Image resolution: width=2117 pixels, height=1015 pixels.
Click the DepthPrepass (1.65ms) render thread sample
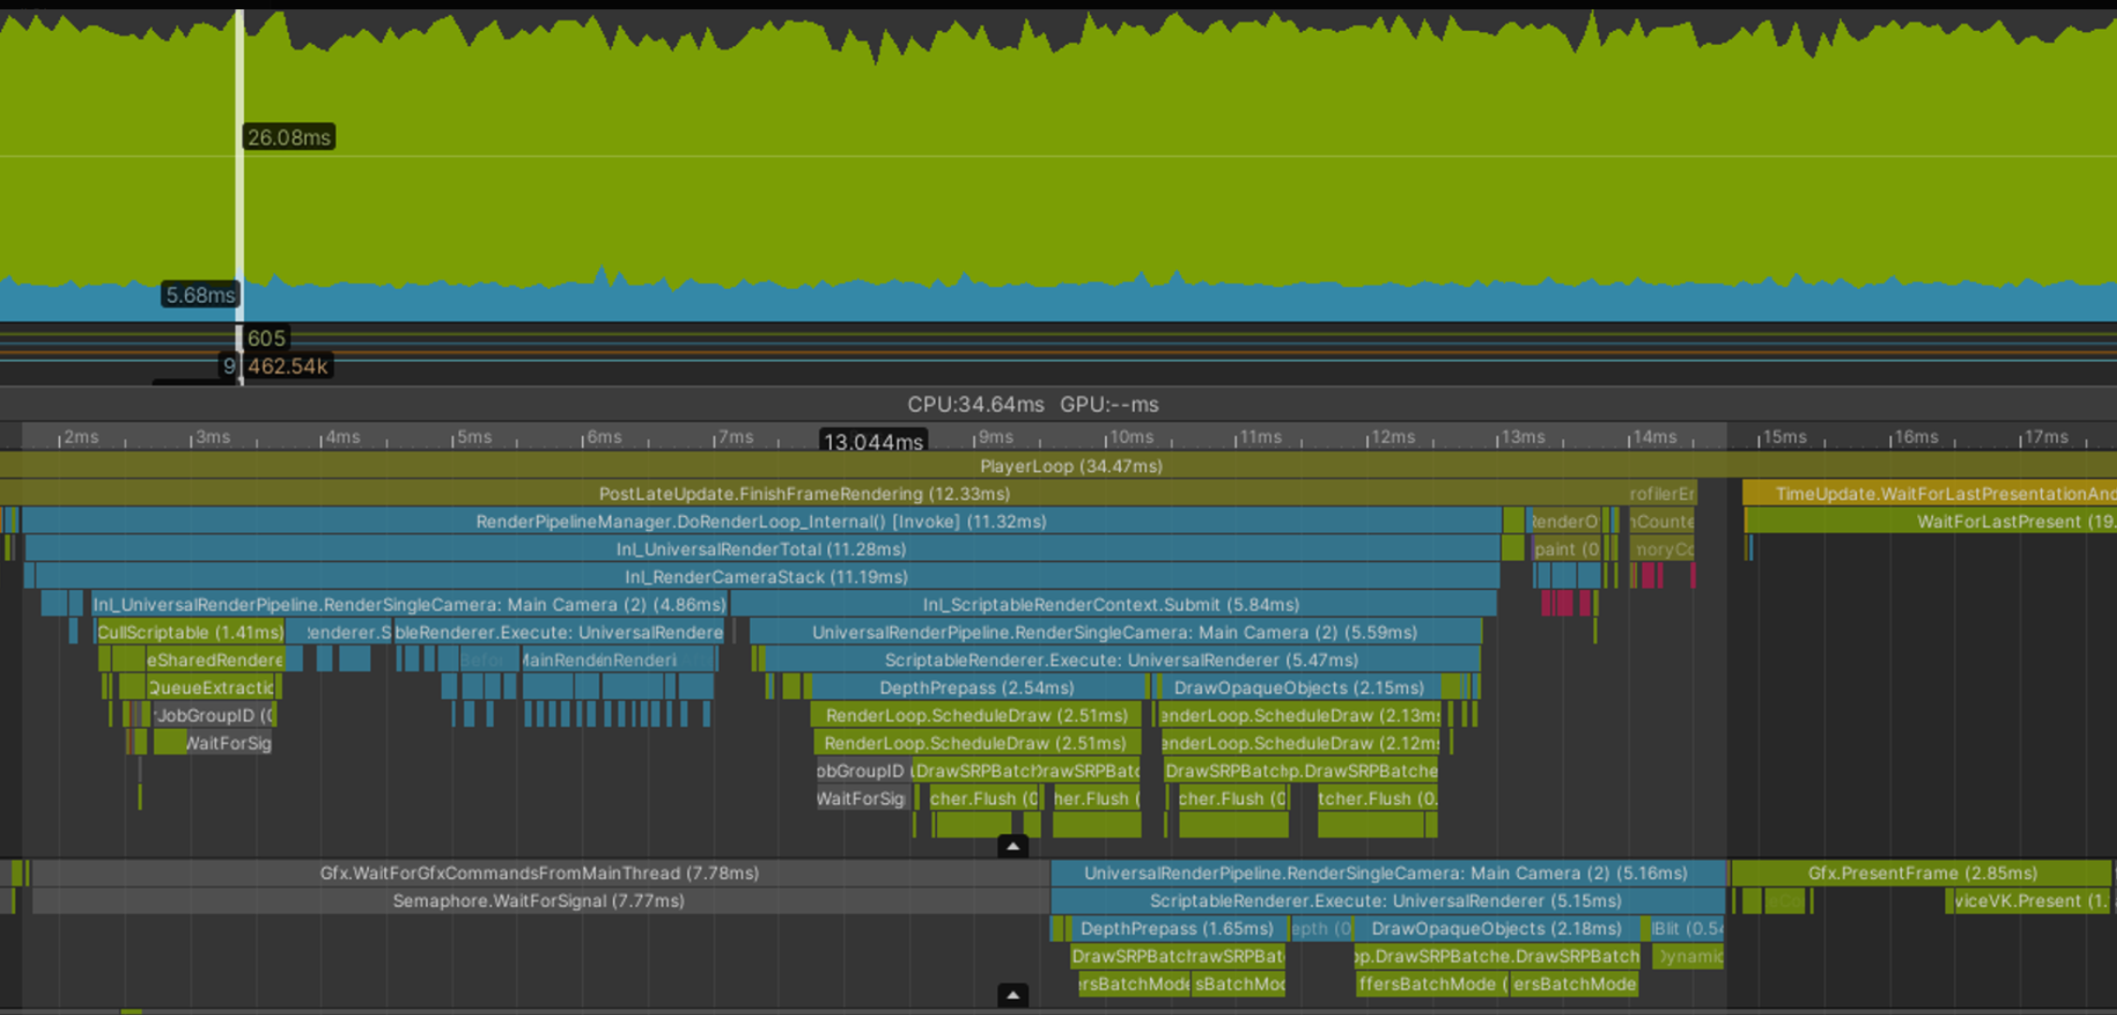click(x=1176, y=929)
